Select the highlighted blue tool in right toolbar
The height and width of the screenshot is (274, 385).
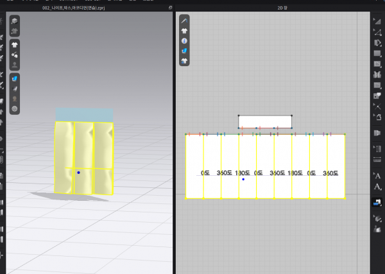pos(377,202)
